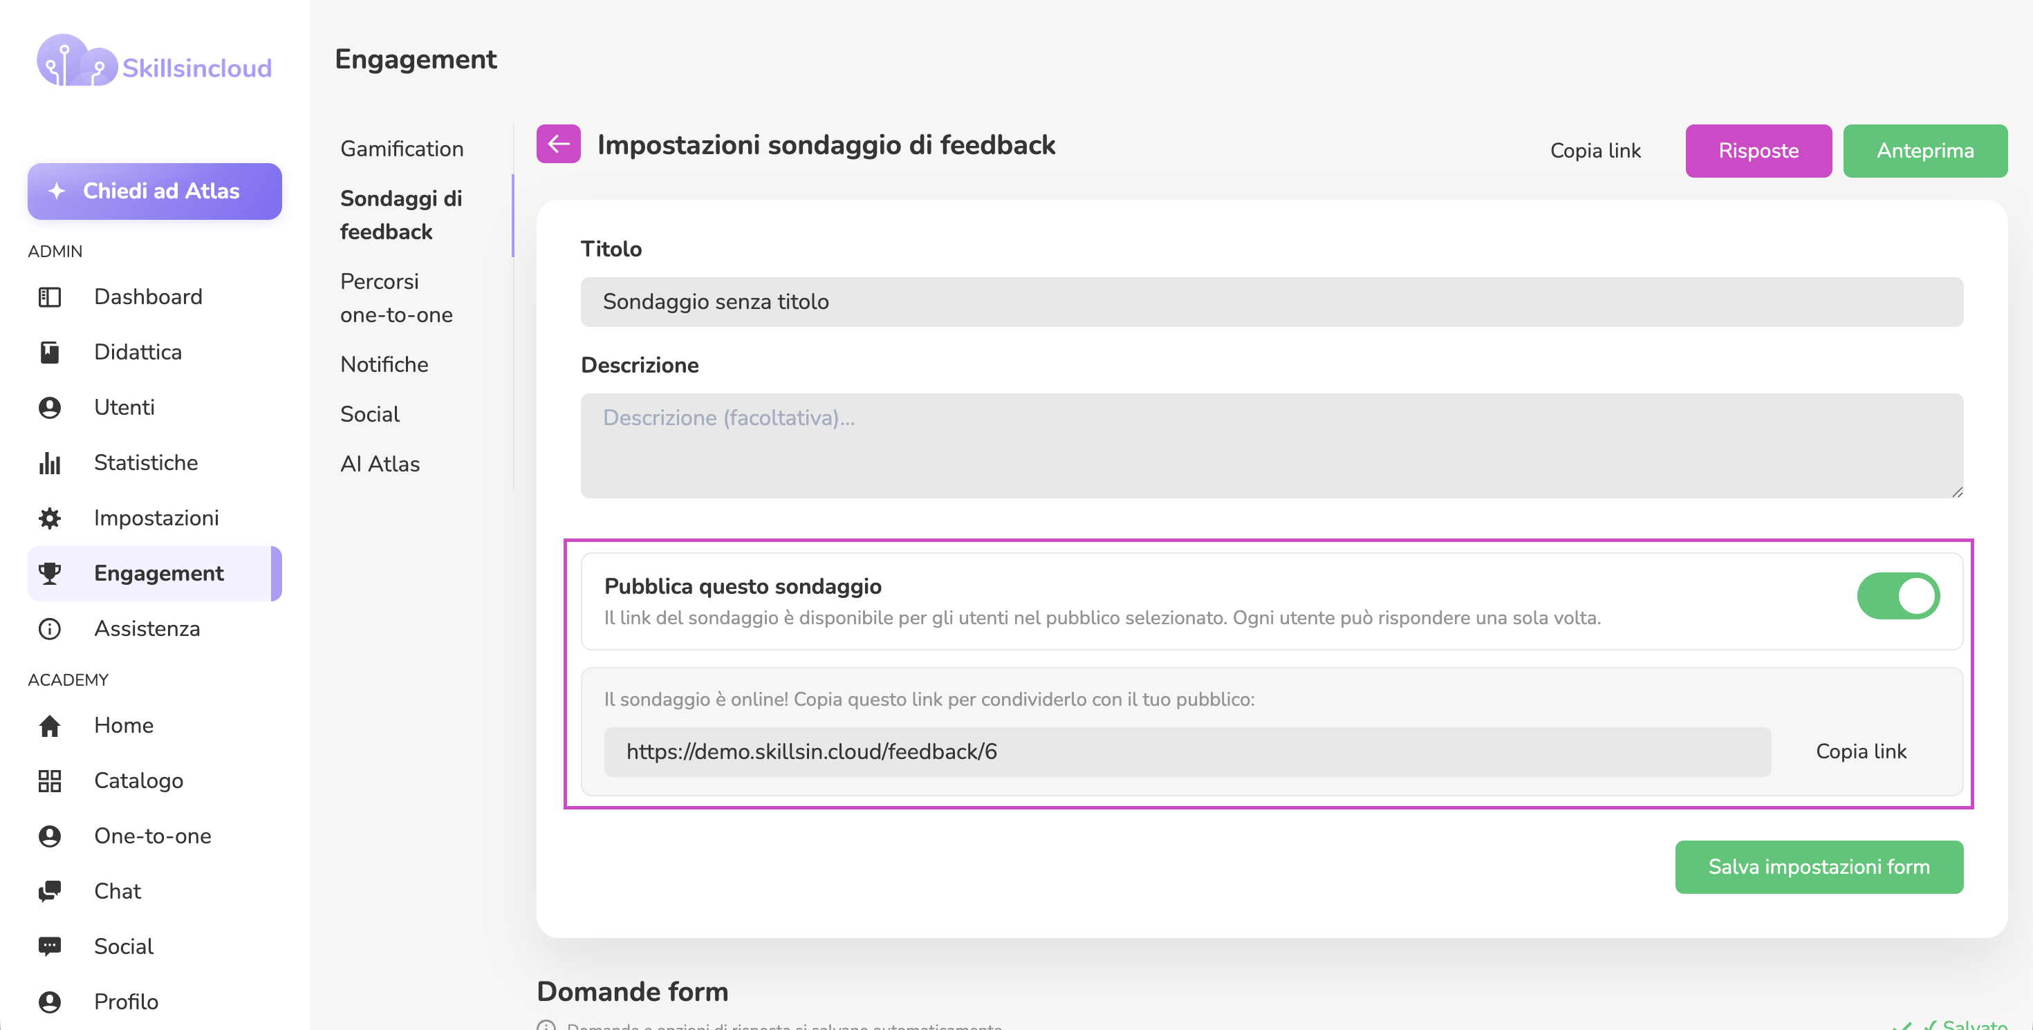Image resolution: width=2033 pixels, height=1030 pixels.
Task: Click the Statistiche bar chart icon
Action: tap(50, 463)
